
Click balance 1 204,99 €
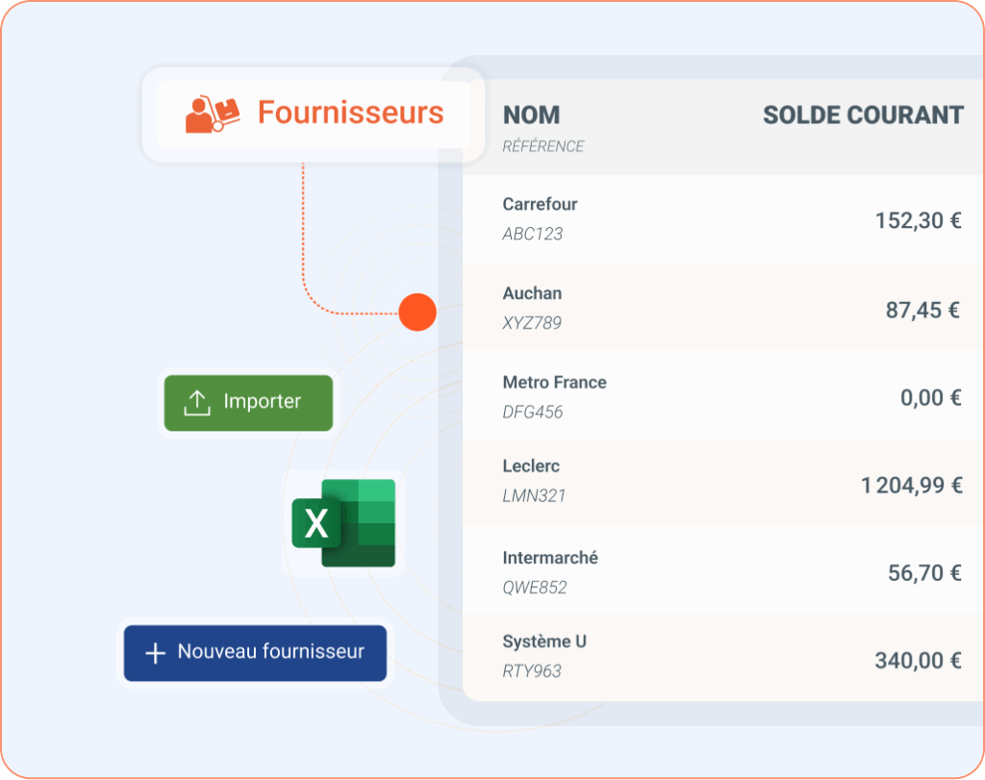click(912, 485)
